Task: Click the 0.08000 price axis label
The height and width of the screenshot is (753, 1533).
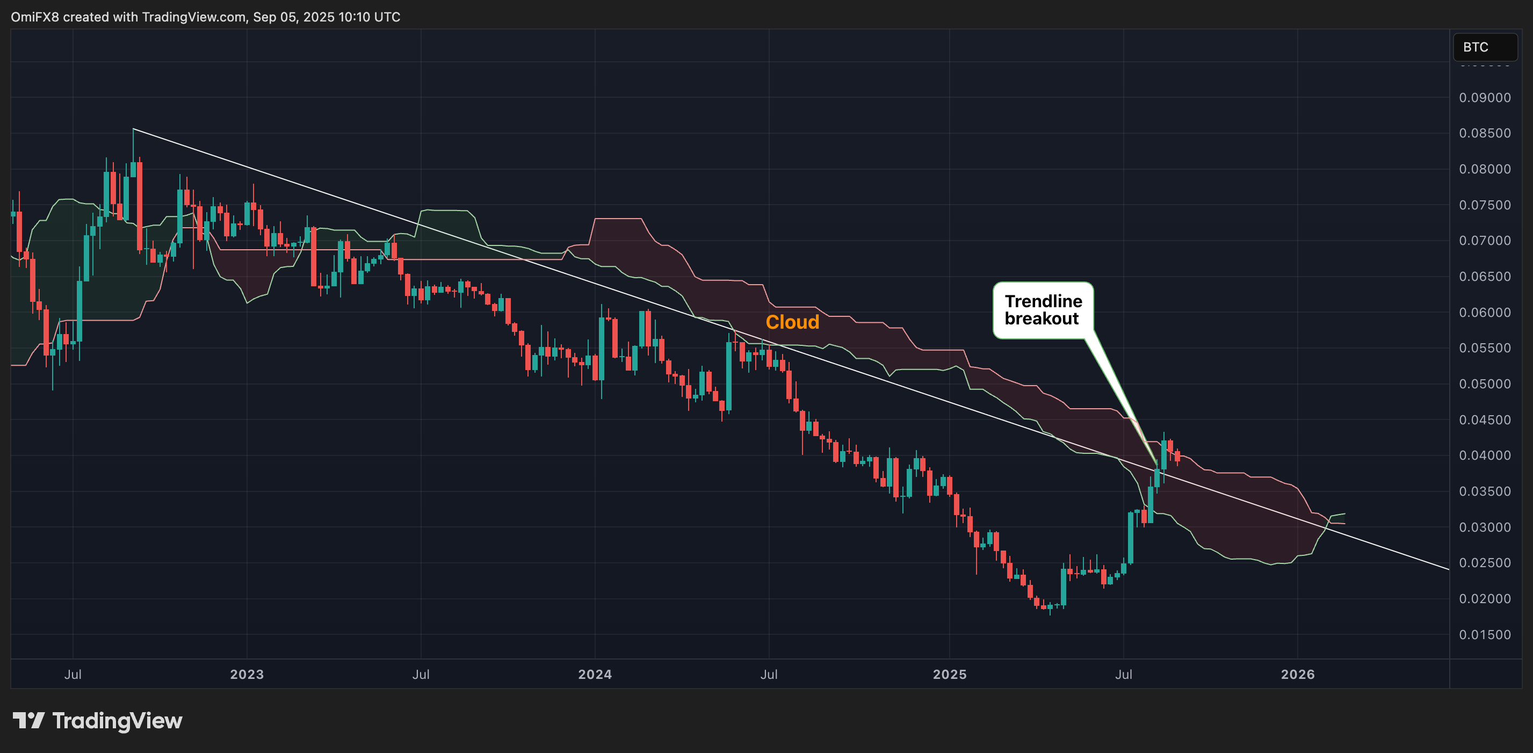Action: point(1485,169)
